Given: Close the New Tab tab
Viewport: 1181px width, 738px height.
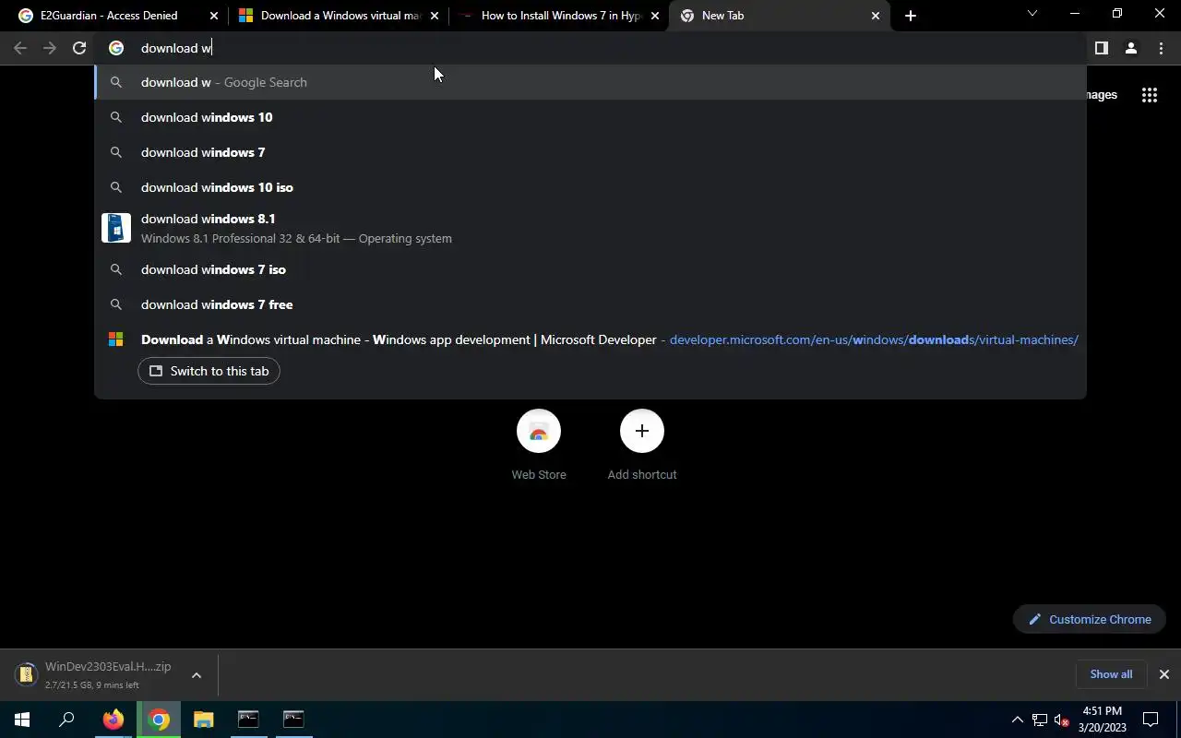Looking at the screenshot, I should point(876,16).
